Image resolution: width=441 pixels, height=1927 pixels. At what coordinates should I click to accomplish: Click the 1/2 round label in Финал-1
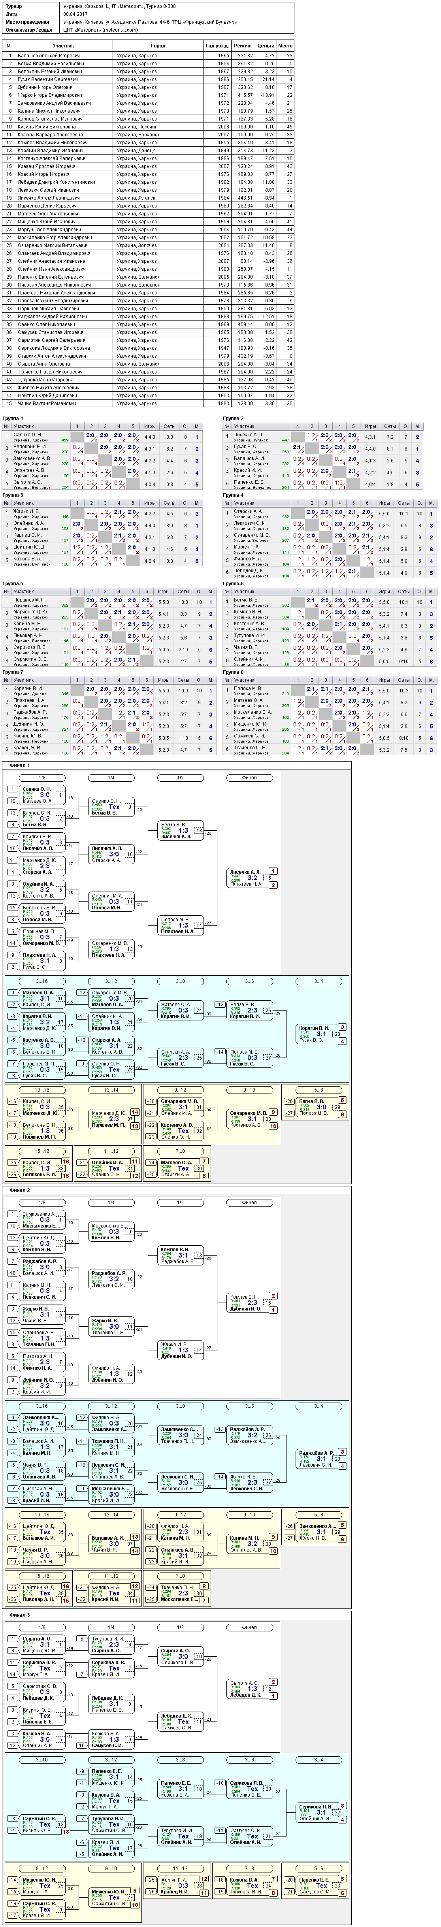(180, 778)
